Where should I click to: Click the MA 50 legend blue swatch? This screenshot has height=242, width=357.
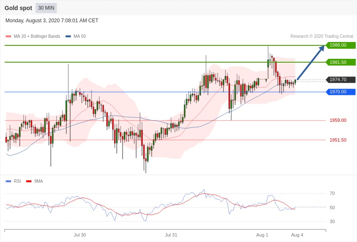(x=68, y=37)
